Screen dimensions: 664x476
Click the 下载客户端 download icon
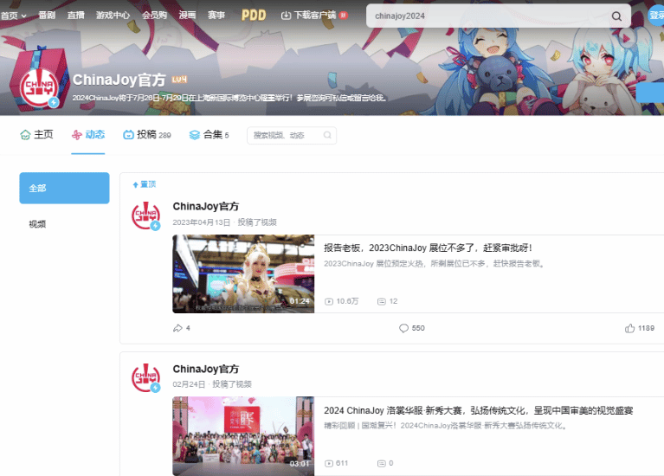[286, 16]
